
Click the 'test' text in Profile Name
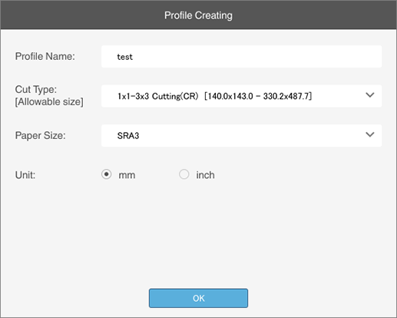[124, 57]
